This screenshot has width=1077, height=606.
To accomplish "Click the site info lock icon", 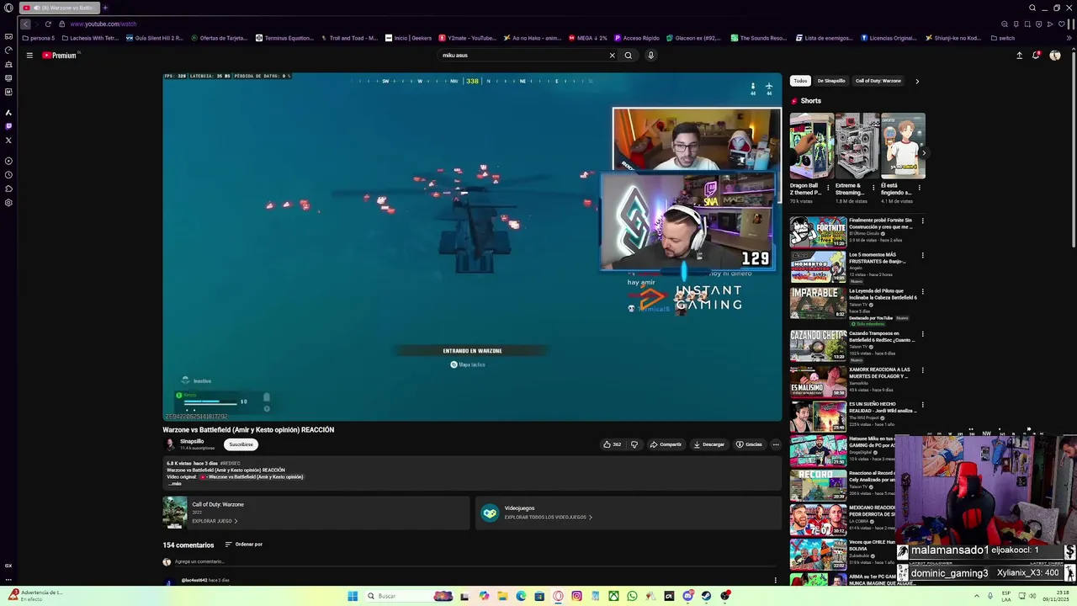I will (x=61, y=24).
